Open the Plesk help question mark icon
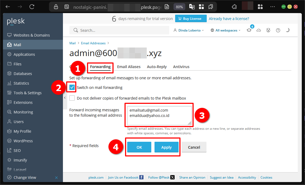The width and height of the screenshot is (305, 185). point(278,30)
